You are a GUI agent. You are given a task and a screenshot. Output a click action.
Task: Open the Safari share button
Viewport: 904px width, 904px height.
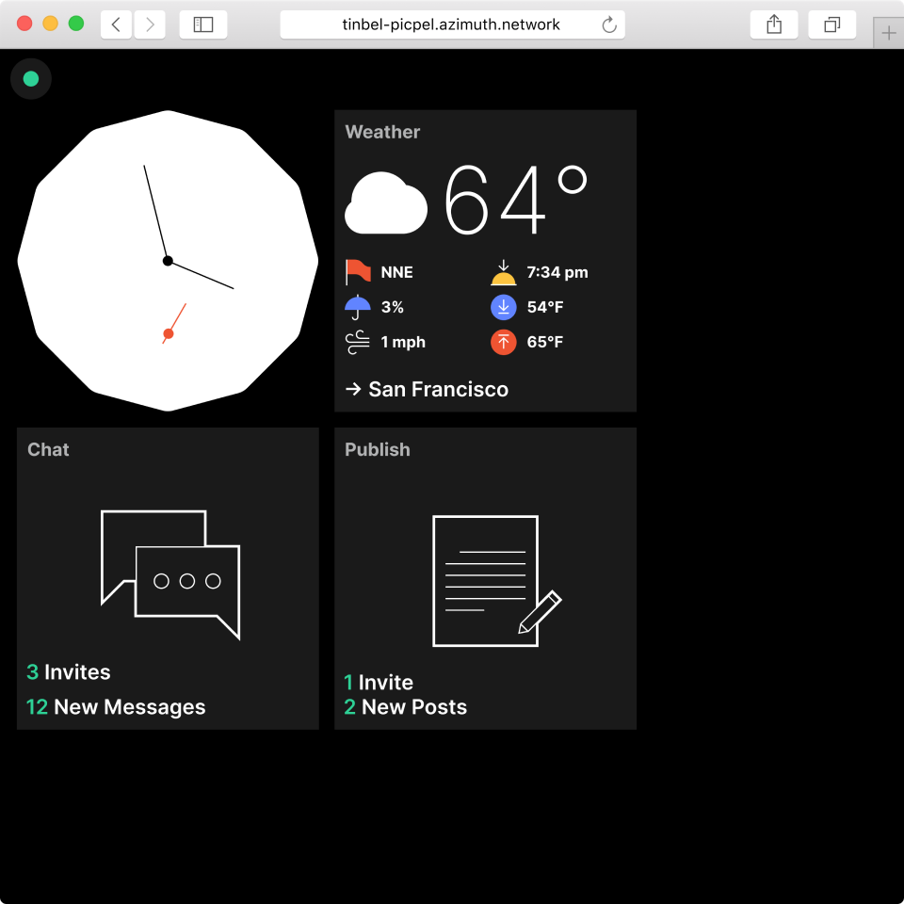point(774,24)
